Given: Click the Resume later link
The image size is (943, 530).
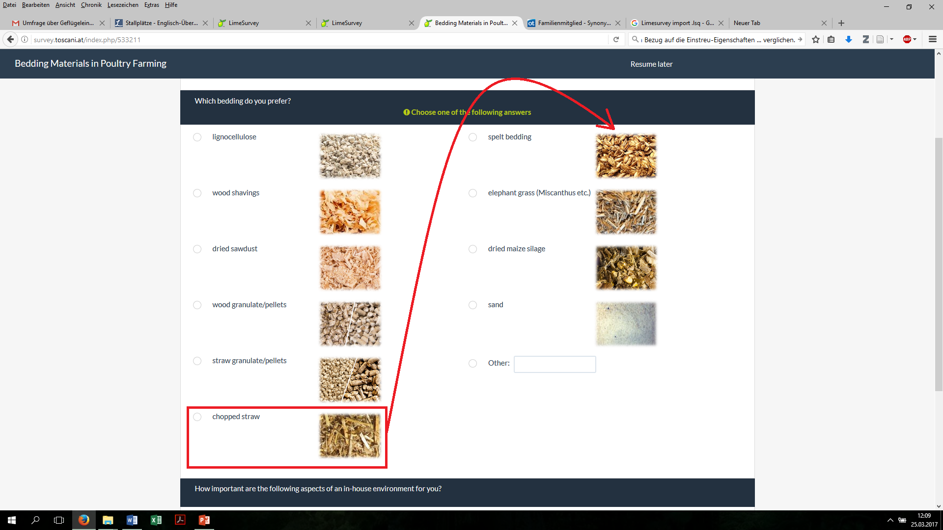Looking at the screenshot, I should [651, 64].
